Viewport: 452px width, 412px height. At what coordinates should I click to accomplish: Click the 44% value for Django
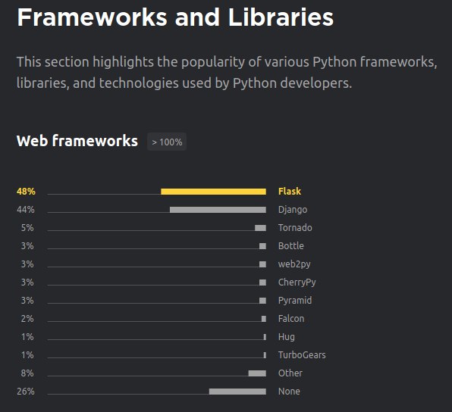(x=26, y=210)
